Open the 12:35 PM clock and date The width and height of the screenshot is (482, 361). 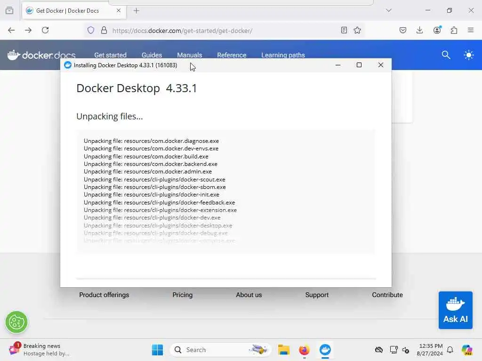430,350
